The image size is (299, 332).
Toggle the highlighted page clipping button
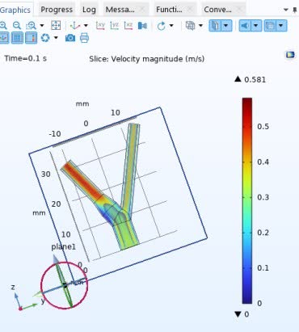point(215,26)
